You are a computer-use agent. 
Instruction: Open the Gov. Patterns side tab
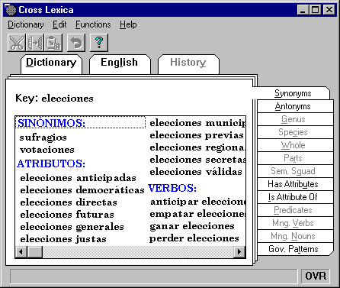point(295,249)
